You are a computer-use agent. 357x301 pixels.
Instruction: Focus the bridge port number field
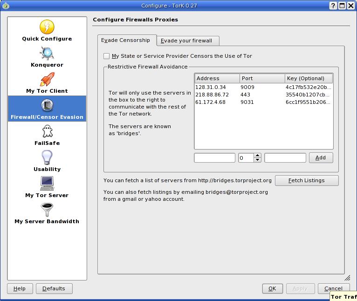click(x=246, y=158)
